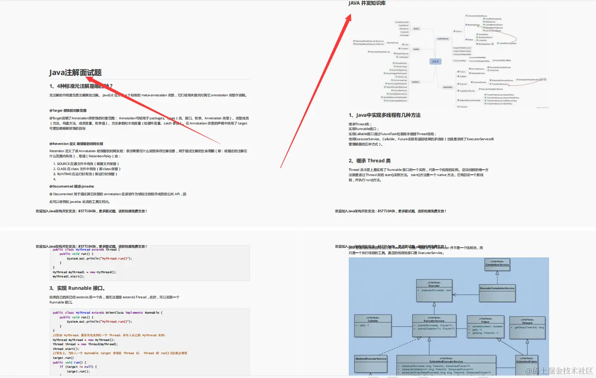Click the heading "2、继承 Thread 类"
596x378 pixels.
tap(370, 161)
